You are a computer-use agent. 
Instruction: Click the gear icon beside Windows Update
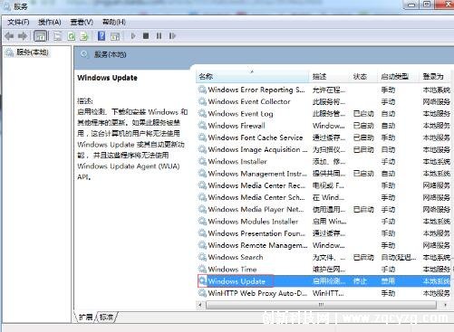click(x=202, y=281)
